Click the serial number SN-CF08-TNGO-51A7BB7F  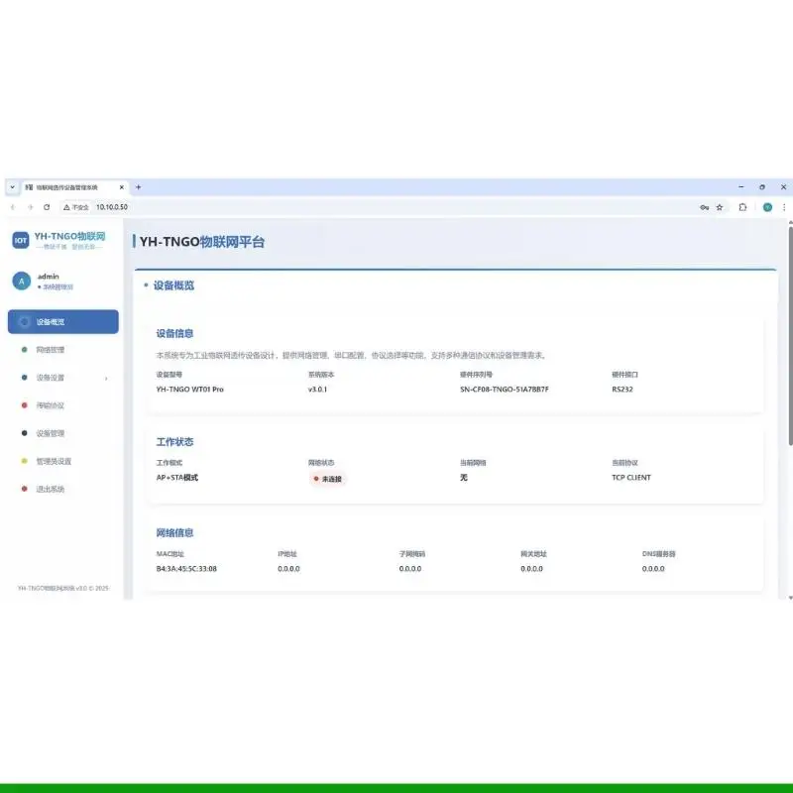pyautogui.click(x=505, y=389)
